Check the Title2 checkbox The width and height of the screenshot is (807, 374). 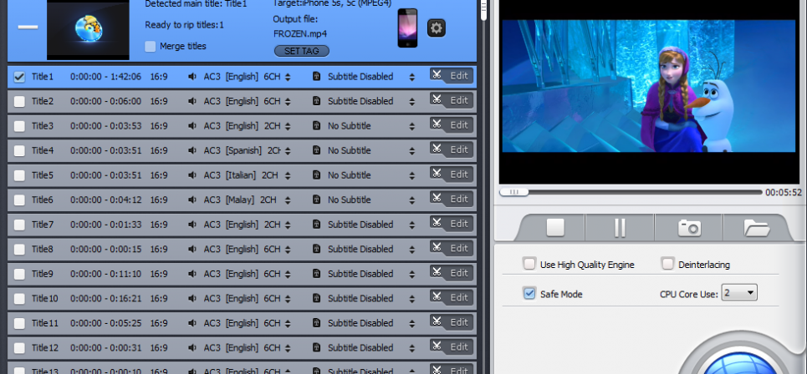(19, 102)
